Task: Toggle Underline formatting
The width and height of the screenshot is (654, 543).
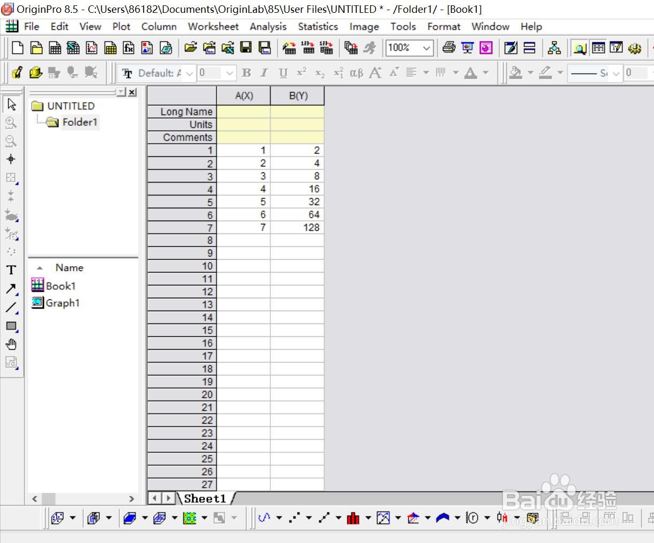Action: [x=283, y=73]
